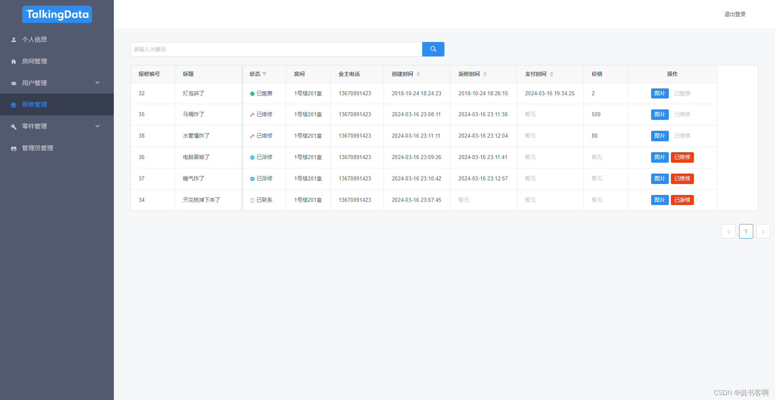Click green check status icon in row 32
775x400 pixels.
point(252,94)
